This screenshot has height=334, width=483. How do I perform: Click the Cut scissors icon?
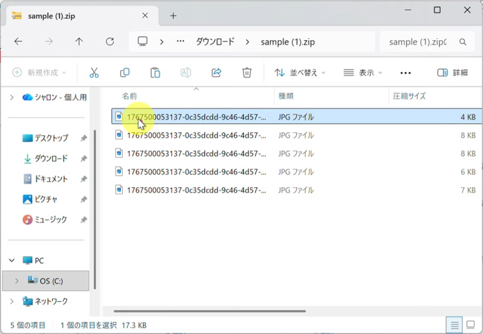pyautogui.click(x=94, y=72)
